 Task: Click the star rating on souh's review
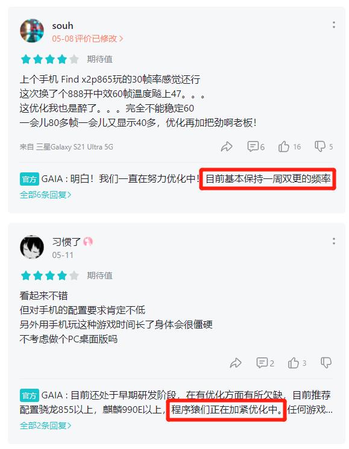[50, 59]
